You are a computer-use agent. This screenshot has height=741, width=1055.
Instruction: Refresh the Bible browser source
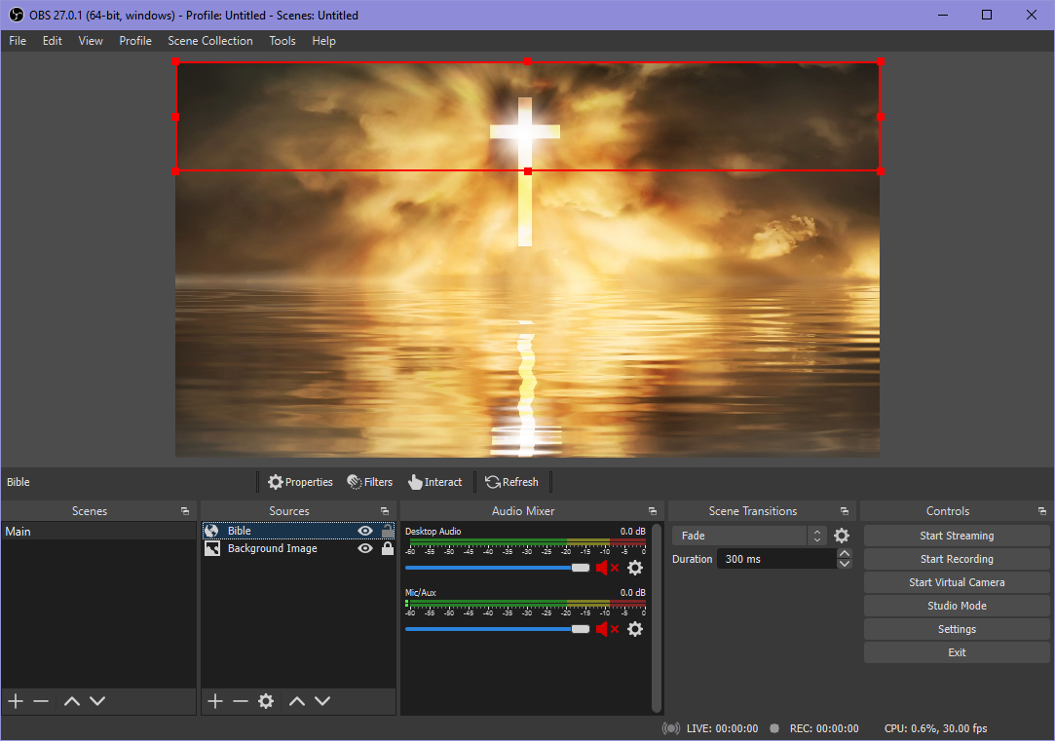pyautogui.click(x=512, y=481)
